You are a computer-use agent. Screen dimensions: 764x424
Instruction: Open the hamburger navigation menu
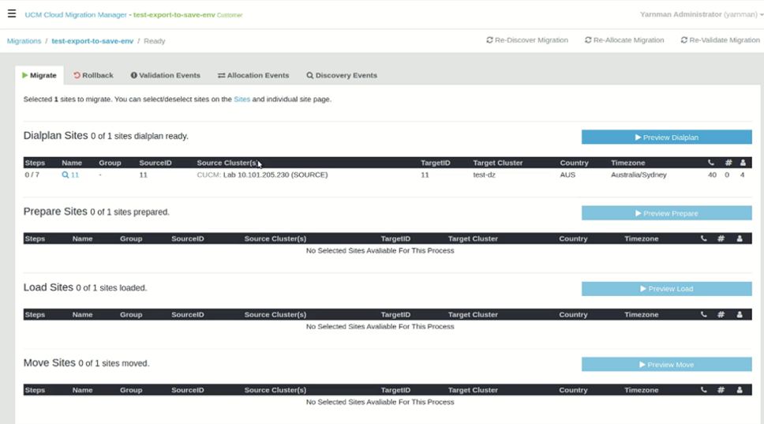click(12, 13)
